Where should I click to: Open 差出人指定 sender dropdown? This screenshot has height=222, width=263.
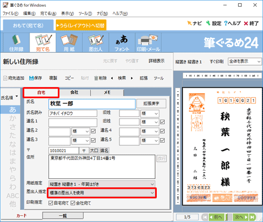[x=102, y=193]
